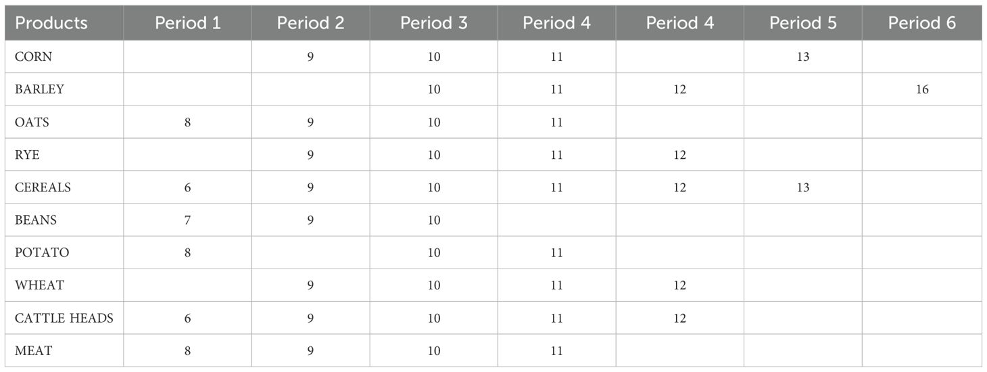The image size is (987, 372).
Task: Select the Period 3 header cell
Action: [434, 23]
